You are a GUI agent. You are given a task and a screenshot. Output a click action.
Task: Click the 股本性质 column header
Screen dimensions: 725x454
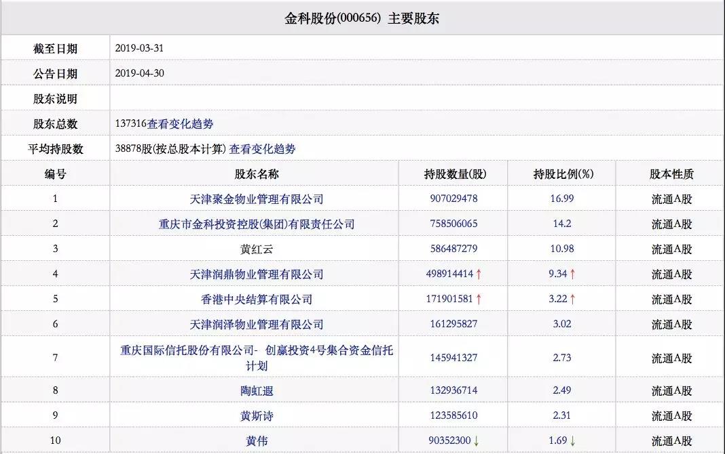coord(671,174)
